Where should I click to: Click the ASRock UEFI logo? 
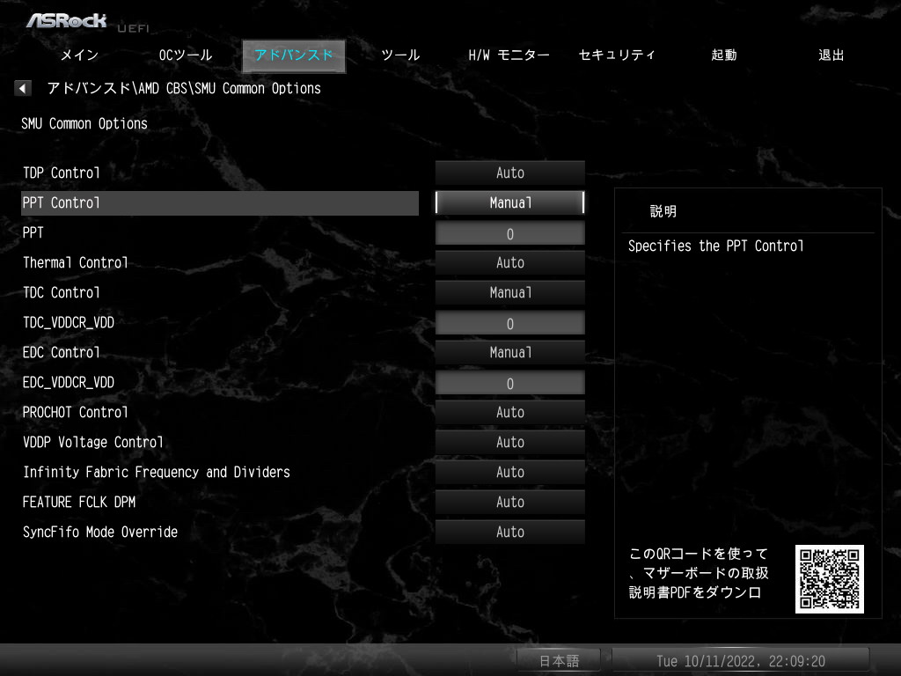coord(87,22)
